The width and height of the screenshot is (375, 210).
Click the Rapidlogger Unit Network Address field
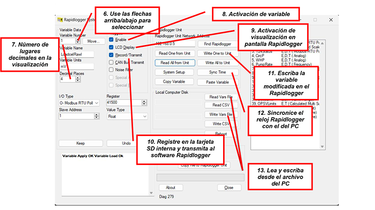coord(175,44)
